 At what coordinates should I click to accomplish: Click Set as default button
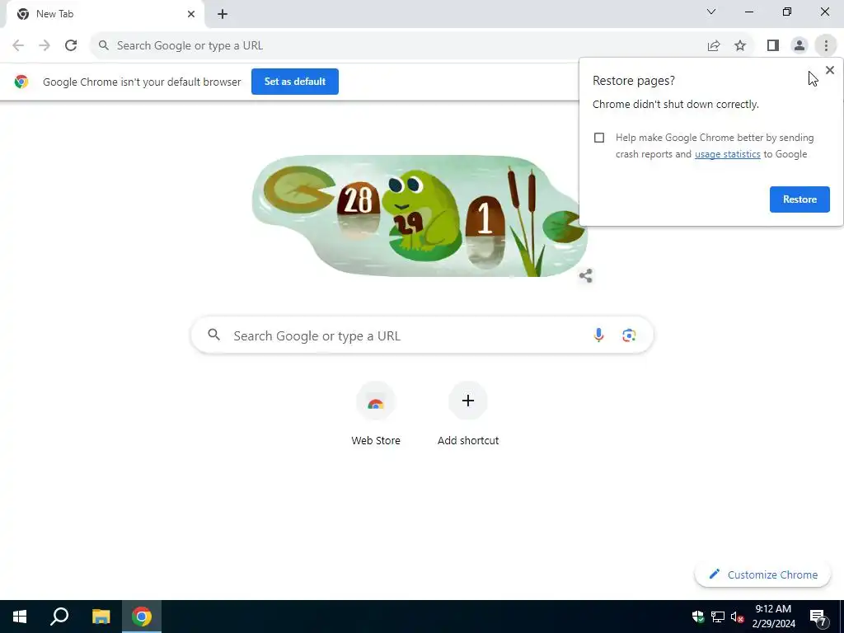pos(294,82)
